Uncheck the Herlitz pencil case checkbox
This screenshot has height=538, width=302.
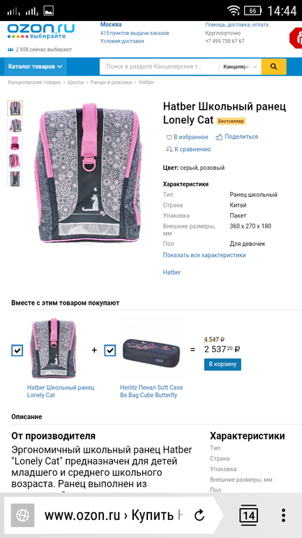(x=110, y=350)
